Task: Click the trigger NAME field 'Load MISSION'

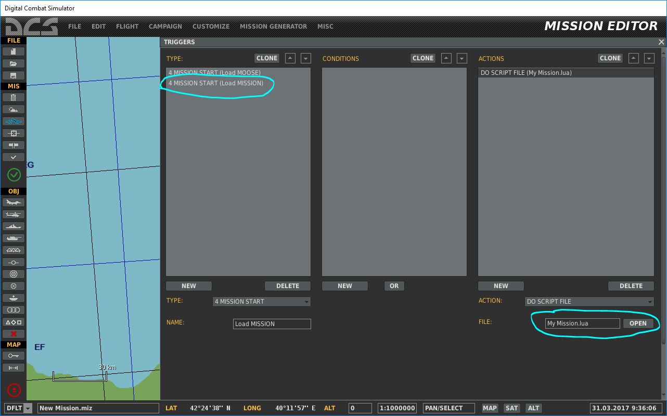Action: (x=272, y=324)
